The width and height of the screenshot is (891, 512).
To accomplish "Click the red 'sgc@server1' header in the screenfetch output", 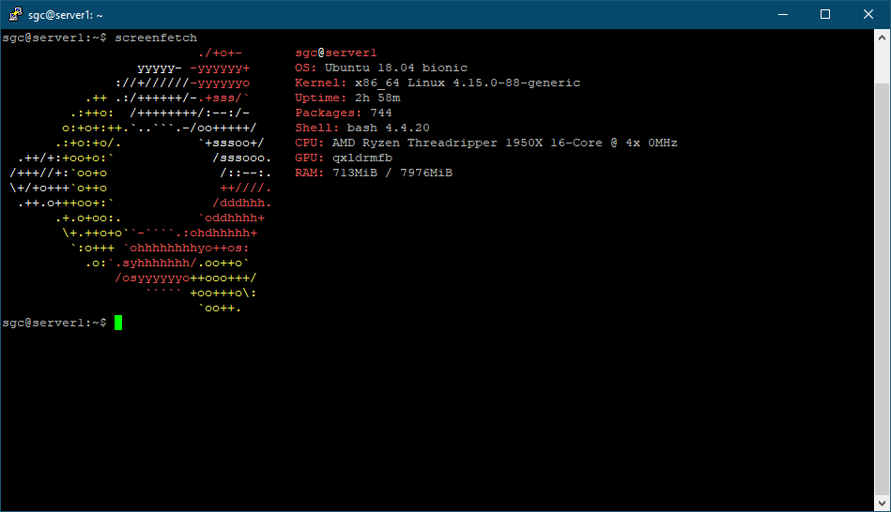I will click(x=336, y=53).
